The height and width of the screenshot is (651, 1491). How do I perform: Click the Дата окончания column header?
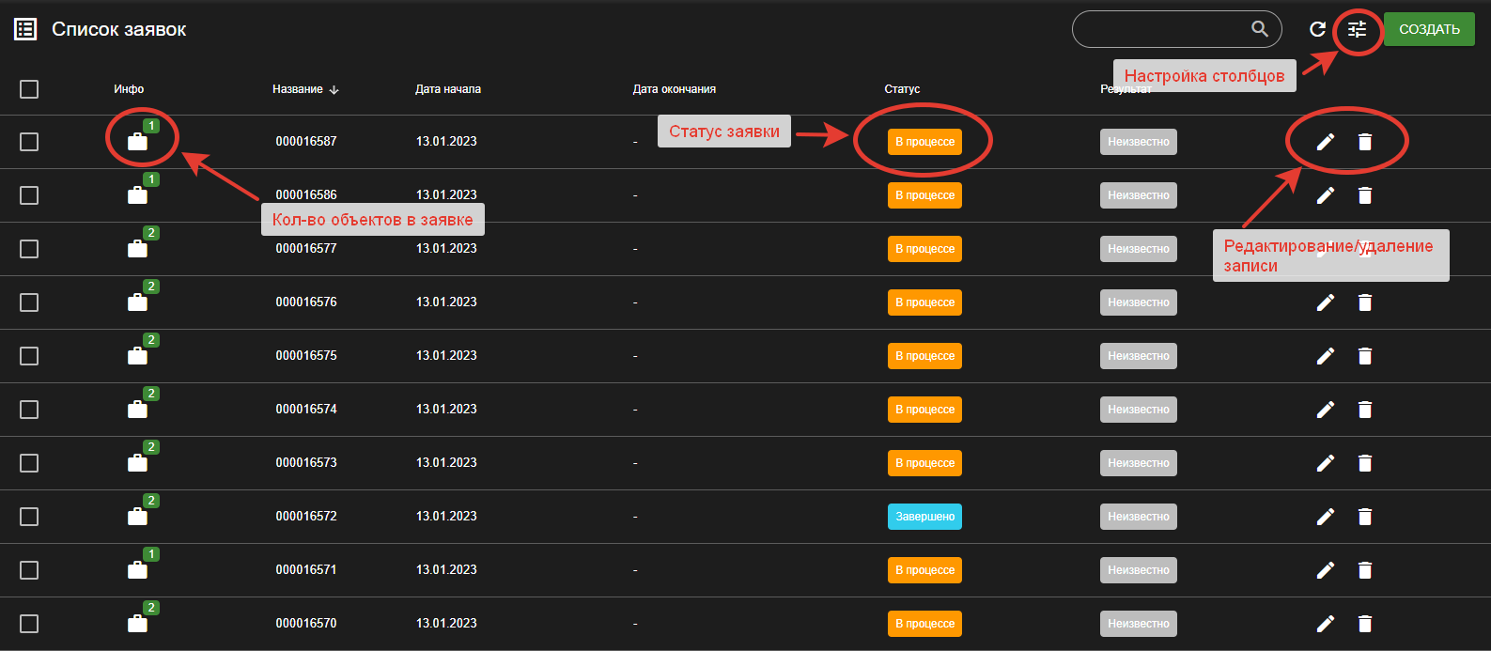tap(675, 89)
